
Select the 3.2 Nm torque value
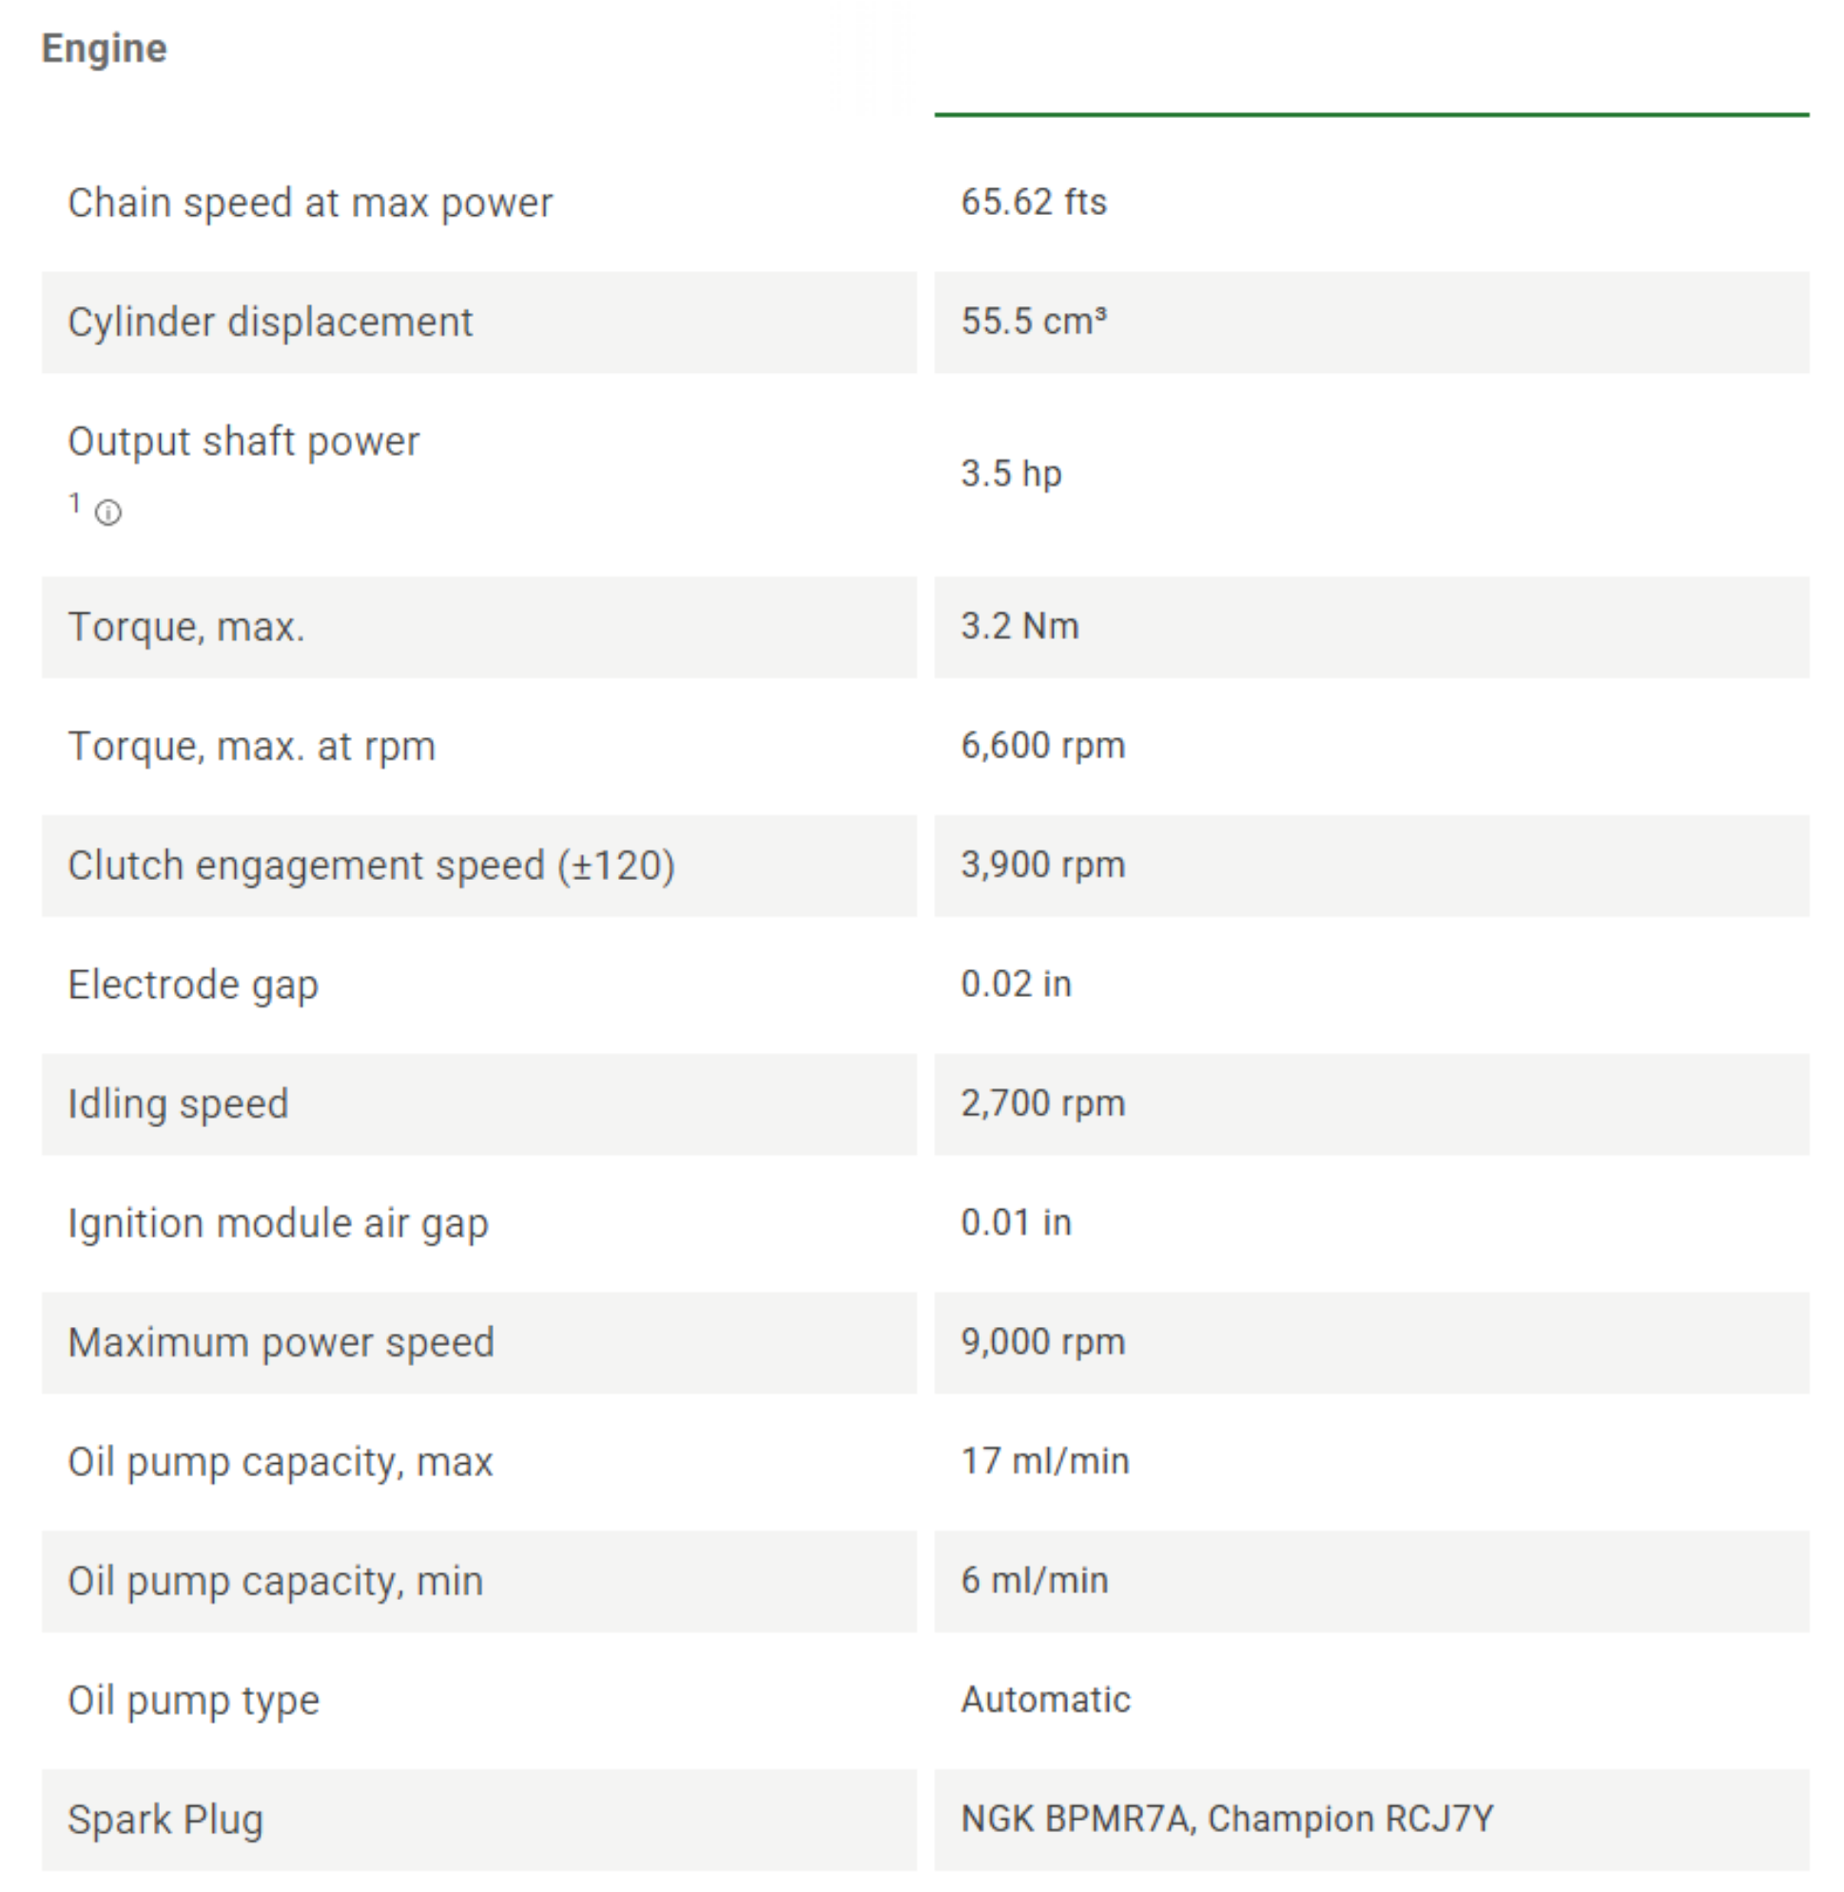(x=1019, y=627)
